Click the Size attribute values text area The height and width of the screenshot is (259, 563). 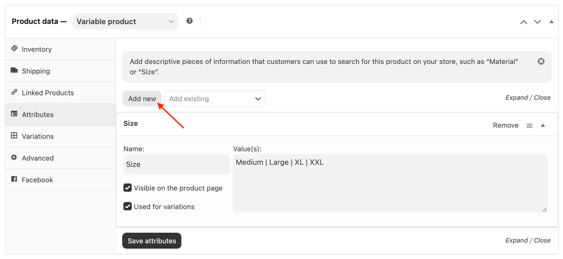coord(390,183)
